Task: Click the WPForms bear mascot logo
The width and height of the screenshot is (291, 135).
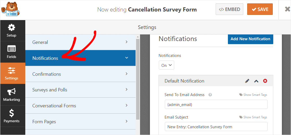Action: pos(11,10)
